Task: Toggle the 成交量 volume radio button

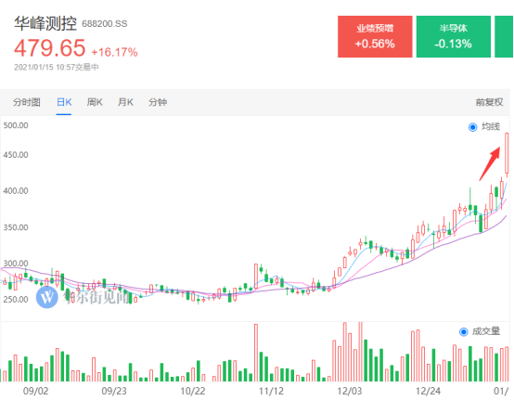Action: pos(464,332)
